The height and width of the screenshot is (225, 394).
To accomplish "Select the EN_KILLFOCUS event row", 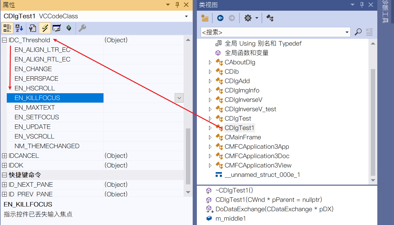I will coord(95,98).
